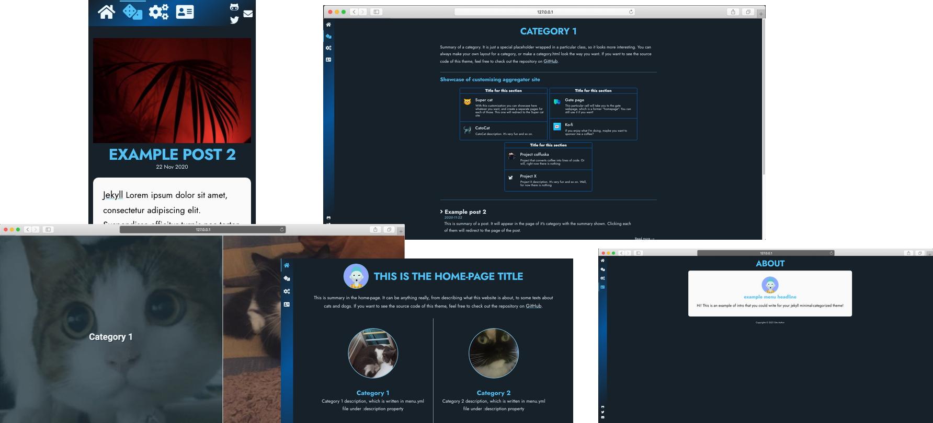
Task: Click Twitter icon at bottom of About sidebar
Action: coord(602,412)
